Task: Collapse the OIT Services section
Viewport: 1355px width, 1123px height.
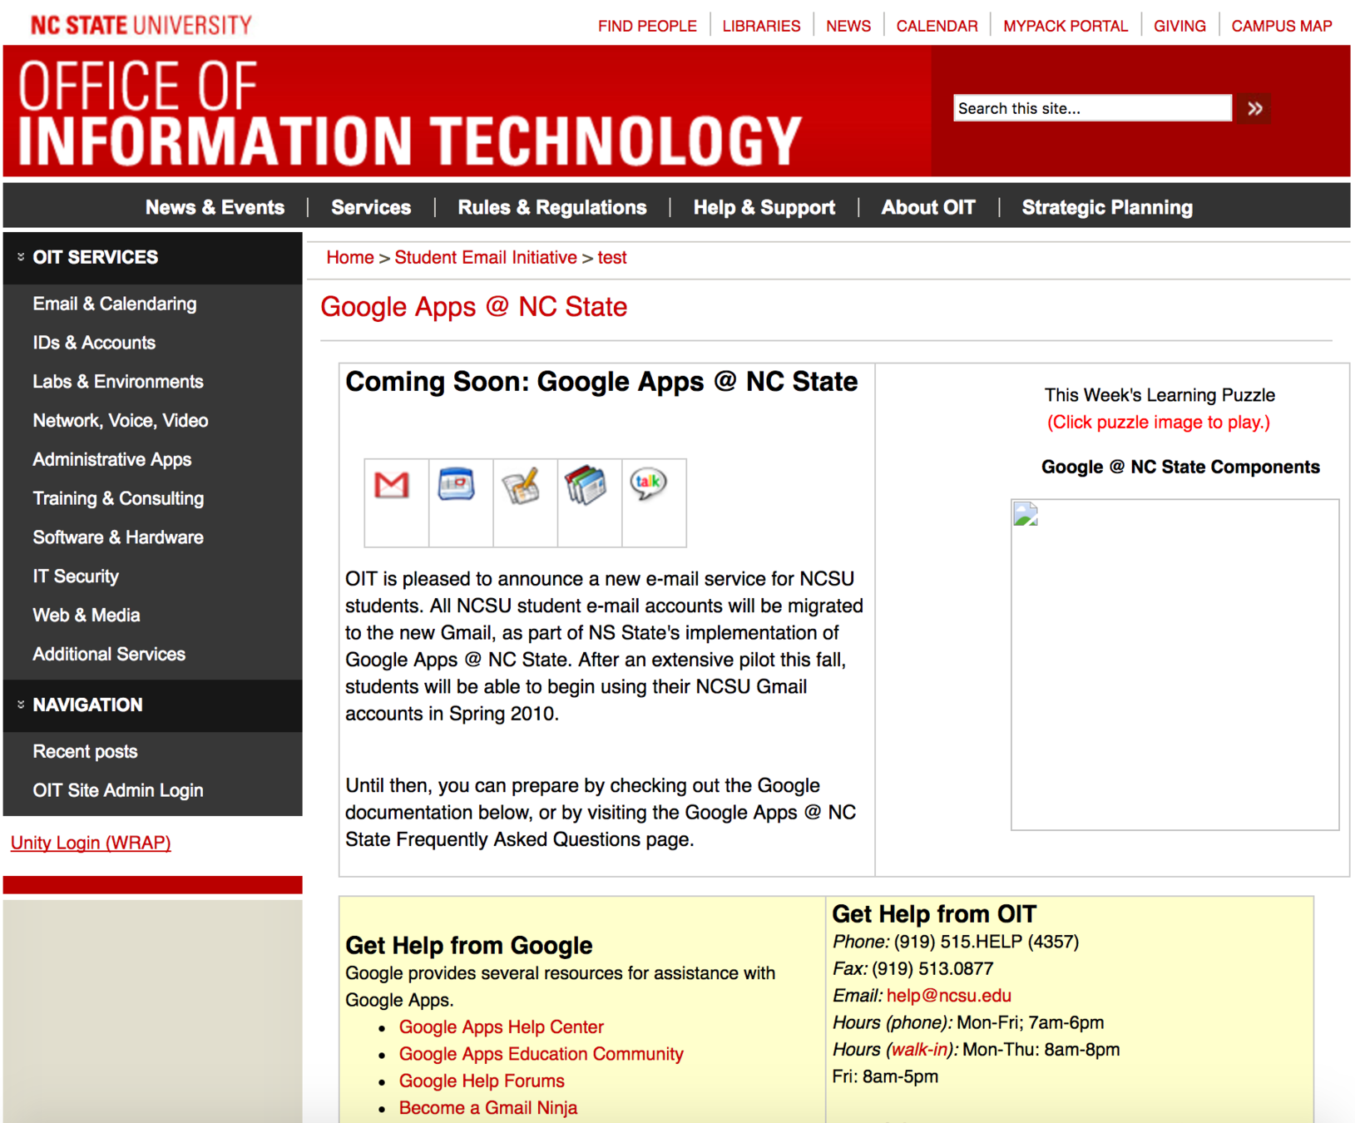Action: pos(21,257)
